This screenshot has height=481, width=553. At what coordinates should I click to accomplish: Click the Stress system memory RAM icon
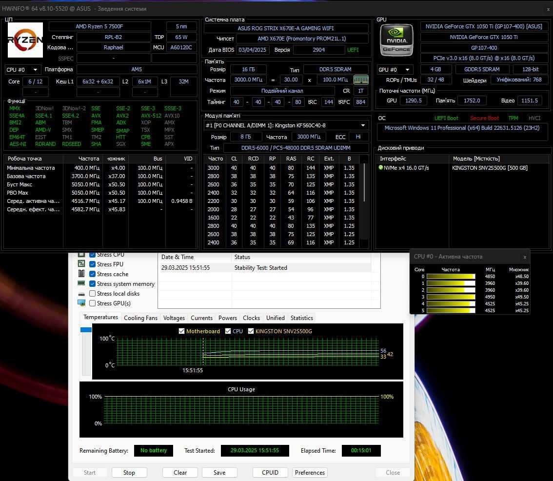(81, 283)
